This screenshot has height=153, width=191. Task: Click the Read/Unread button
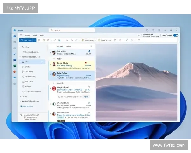click(105, 40)
